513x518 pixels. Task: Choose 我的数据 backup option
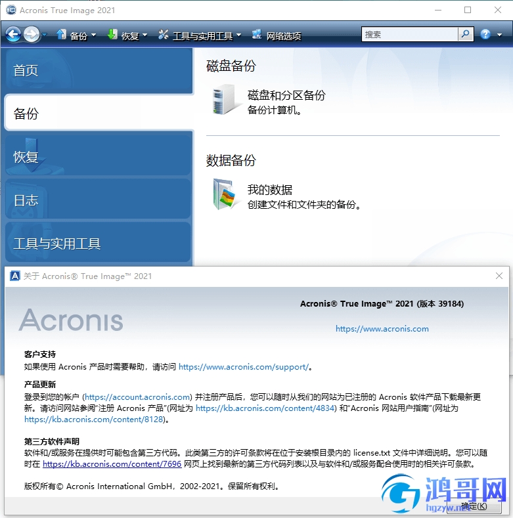[270, 190]
